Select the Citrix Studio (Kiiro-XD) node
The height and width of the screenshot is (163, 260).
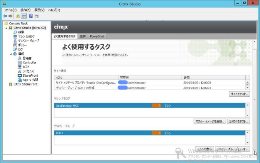coord(30,28)
